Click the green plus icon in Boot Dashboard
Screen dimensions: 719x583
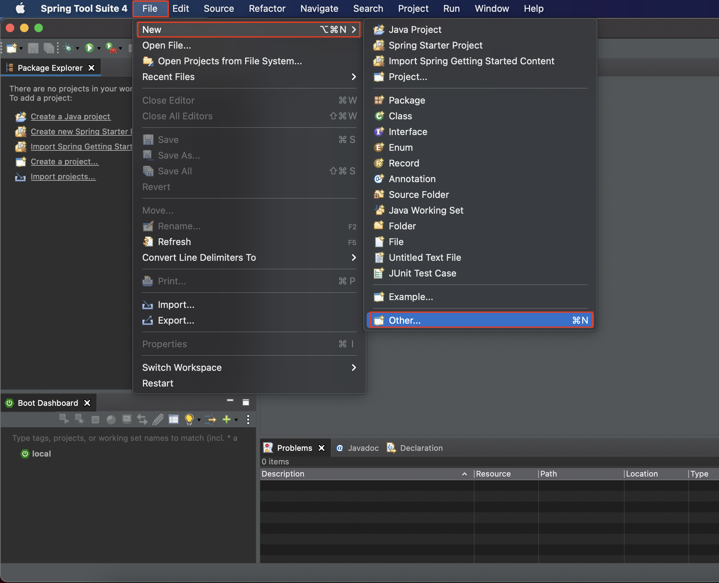click(227, 419)
